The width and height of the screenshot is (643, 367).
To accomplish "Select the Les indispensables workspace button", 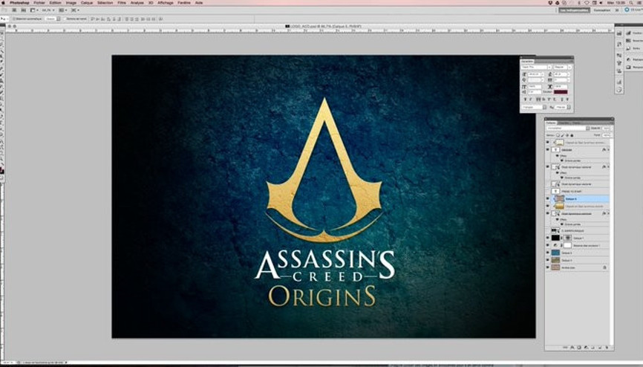I will pos(575,10).
